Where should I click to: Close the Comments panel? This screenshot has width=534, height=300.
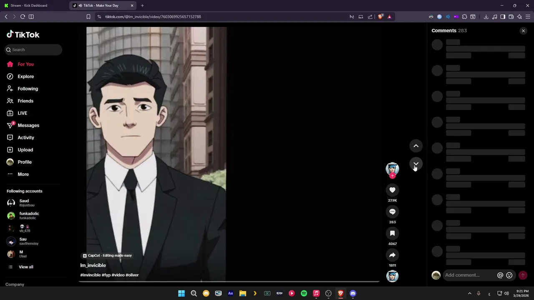523,31
